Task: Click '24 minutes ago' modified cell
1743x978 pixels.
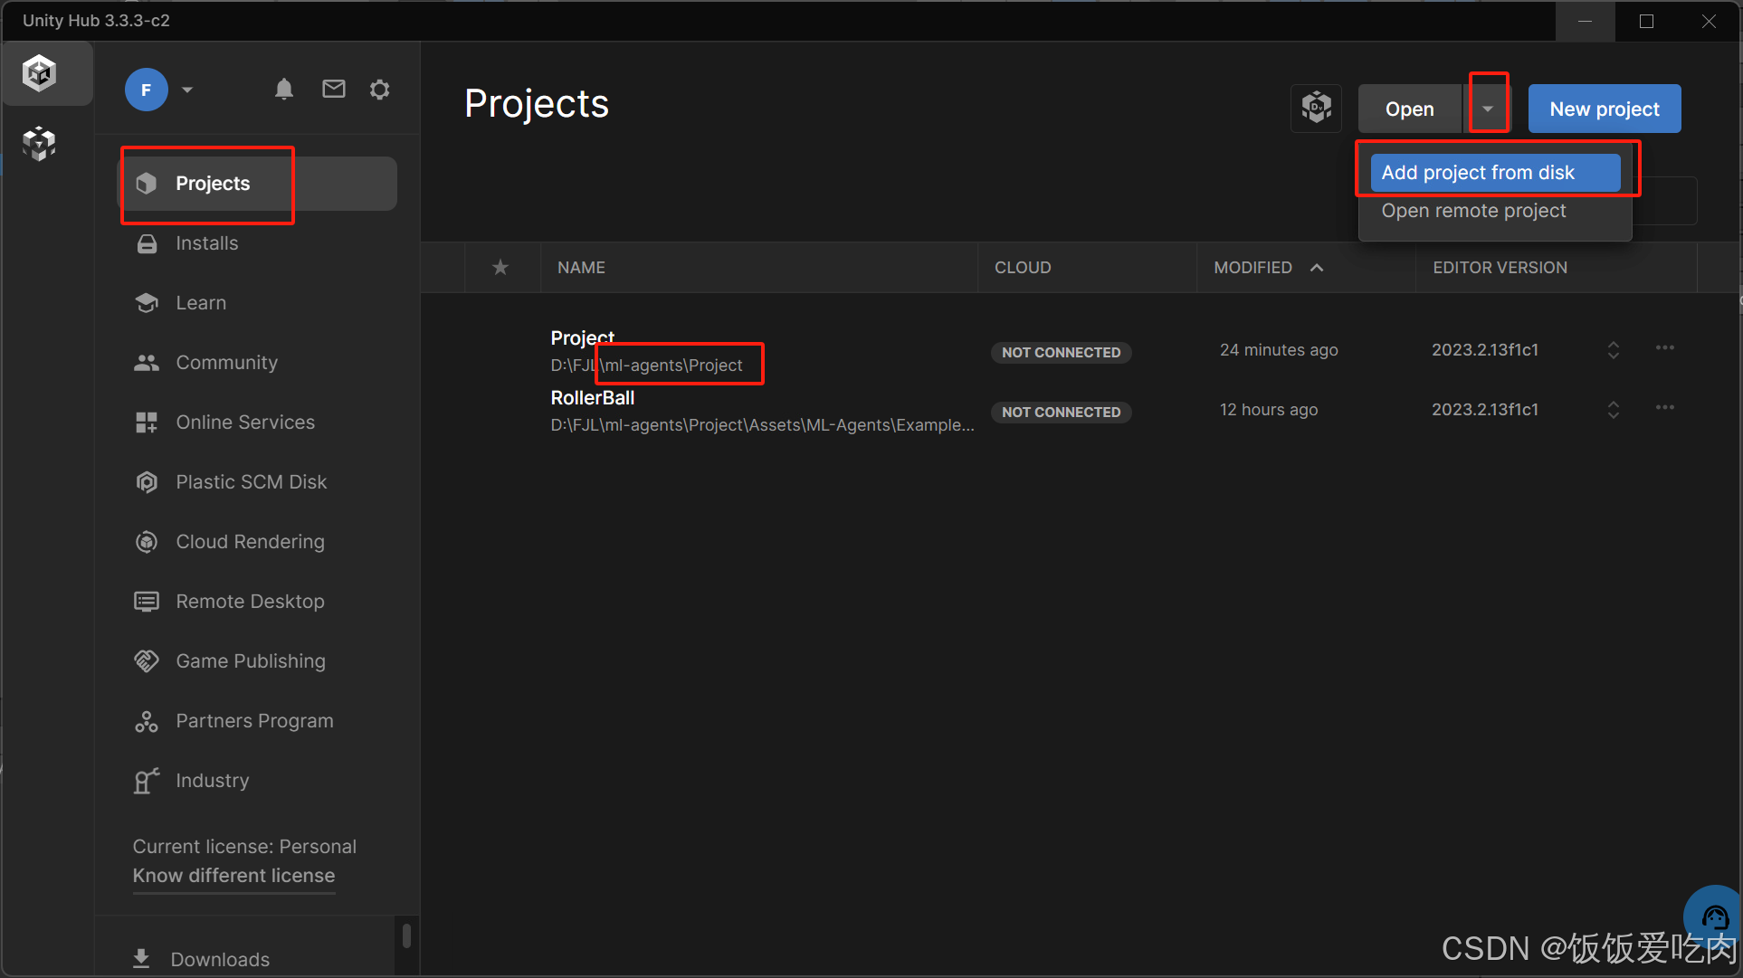Action: 1279,350
